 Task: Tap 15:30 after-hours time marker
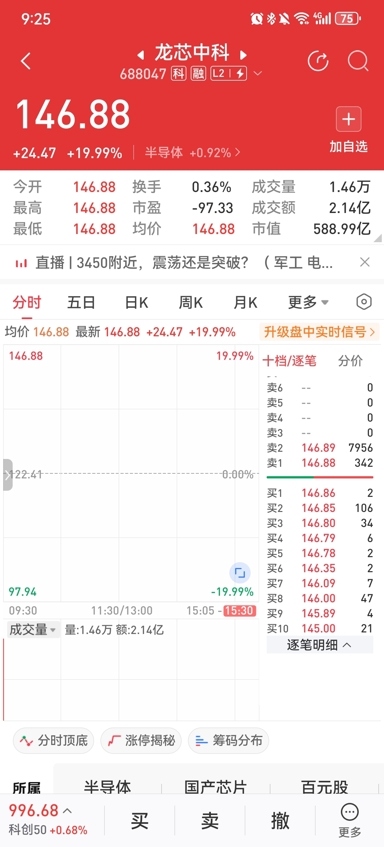[x=240, y=610]
